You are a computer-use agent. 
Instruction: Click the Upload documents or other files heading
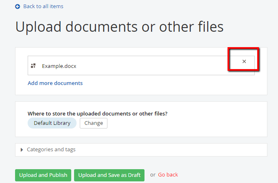[119, 27]
